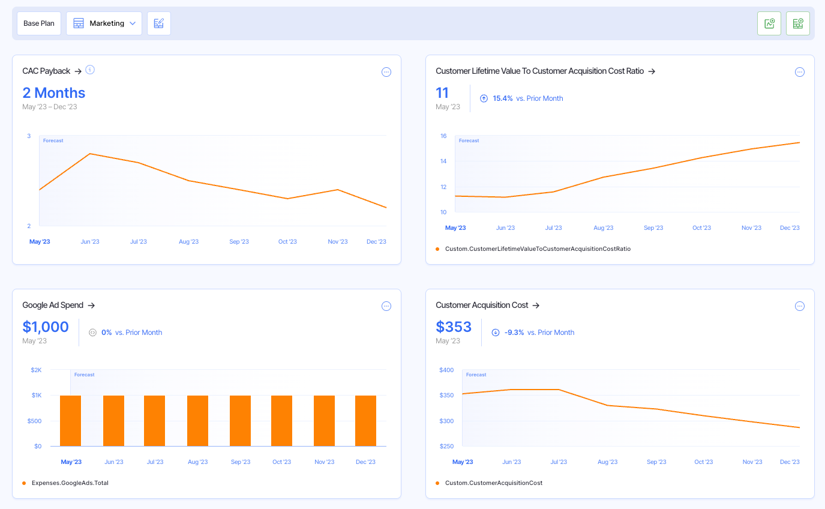The image size is (825, 509).
Task: Click the Base Plan button
Action: click(x=38, y=23)
